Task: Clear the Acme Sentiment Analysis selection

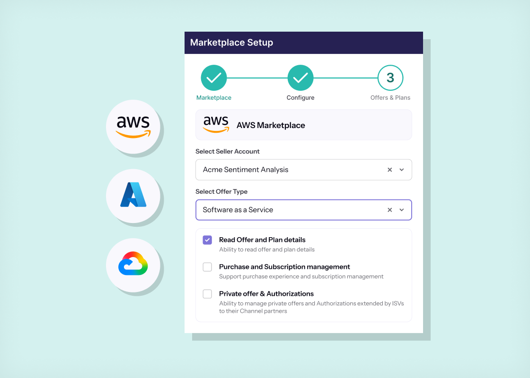Action: (390, 170)
